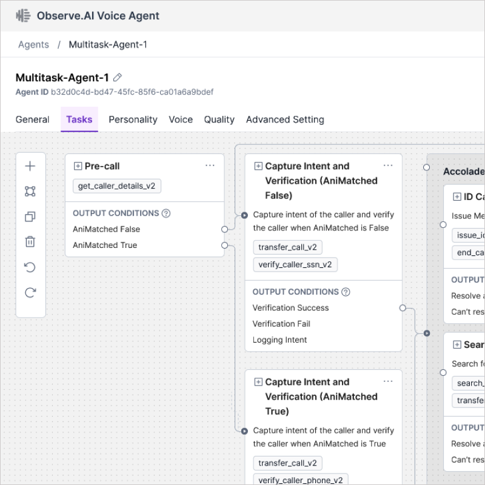This screenshot has width=485, height=485.
Task: Click the Observe.AI logo icon
Action: 22,16
